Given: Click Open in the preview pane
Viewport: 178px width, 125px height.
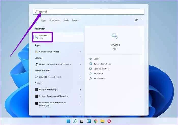Looking at the screenshot, I should point(96,59).
